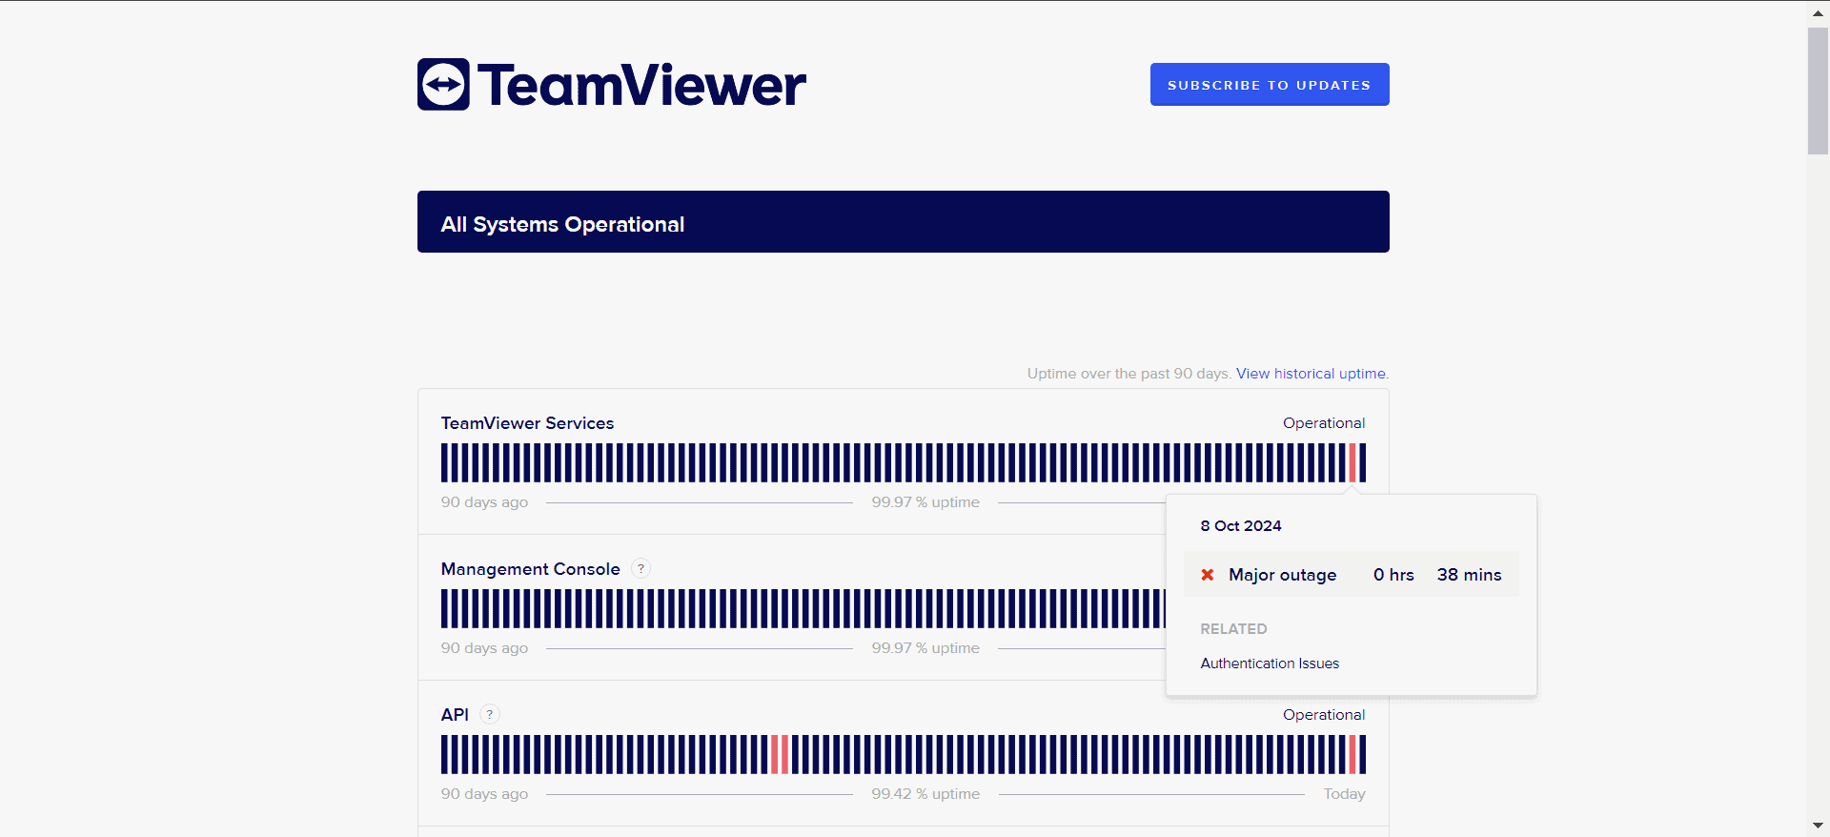The width and height of the screenshot is (1830, 837).
Task: Click red outage bar in TeamViewer Services
Action: coord(1352,463)
